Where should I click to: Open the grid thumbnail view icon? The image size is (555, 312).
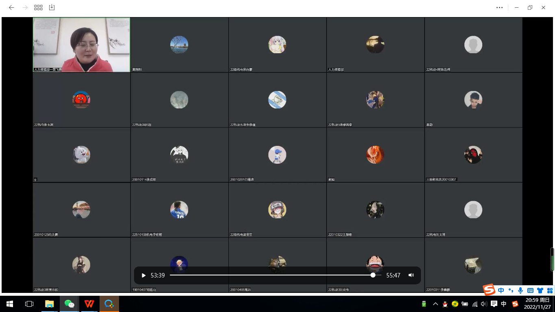click(38, 7)
